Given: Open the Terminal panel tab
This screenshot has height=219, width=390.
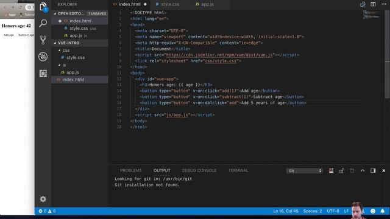Looking at the screenshot, I should (x=238, y=170).
